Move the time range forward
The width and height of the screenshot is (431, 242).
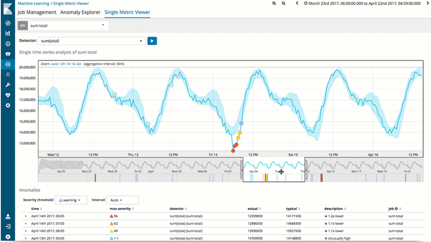(428, 3)
